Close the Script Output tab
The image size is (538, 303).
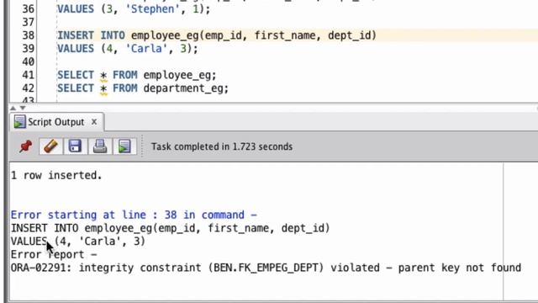[94, 122]
